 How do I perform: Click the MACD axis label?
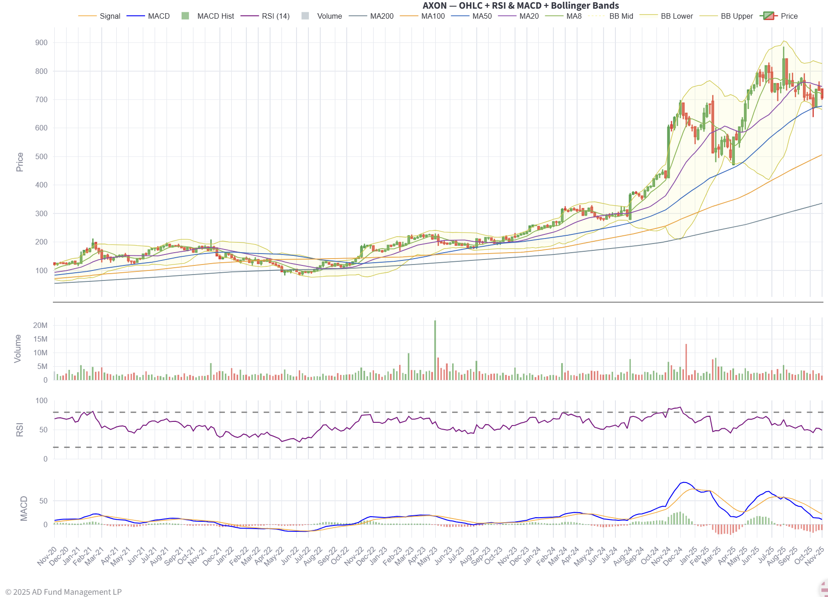(24, 509)
